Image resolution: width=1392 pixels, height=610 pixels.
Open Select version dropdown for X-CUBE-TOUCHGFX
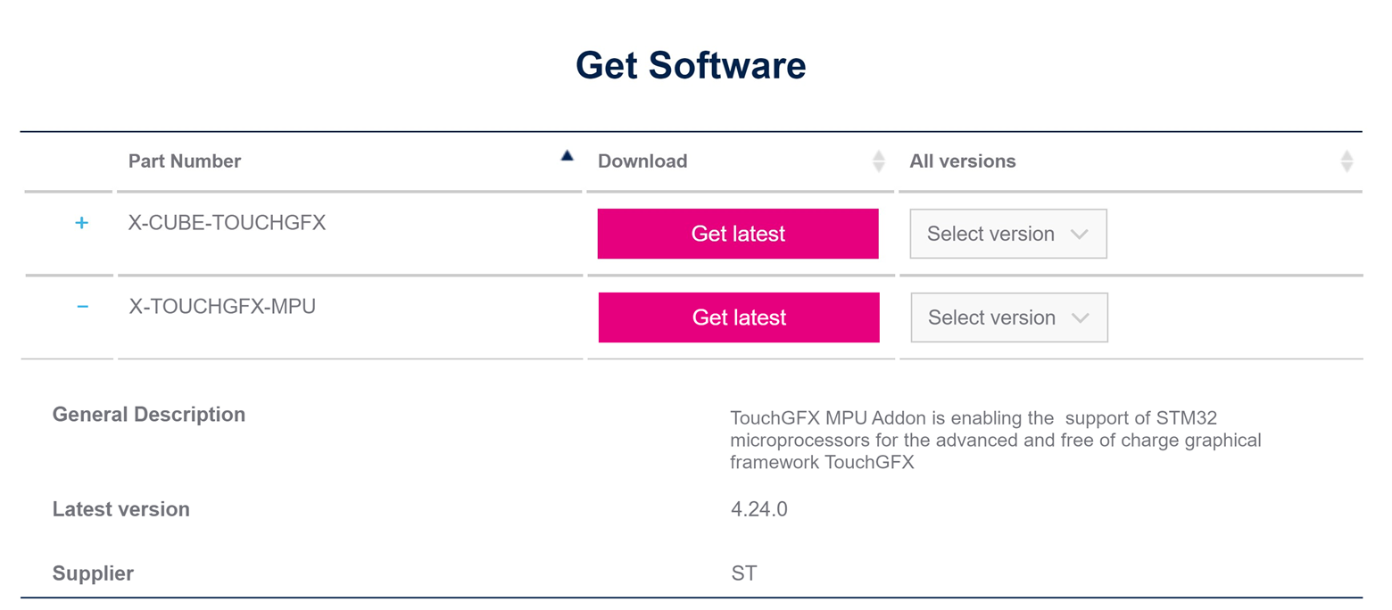1008,234
